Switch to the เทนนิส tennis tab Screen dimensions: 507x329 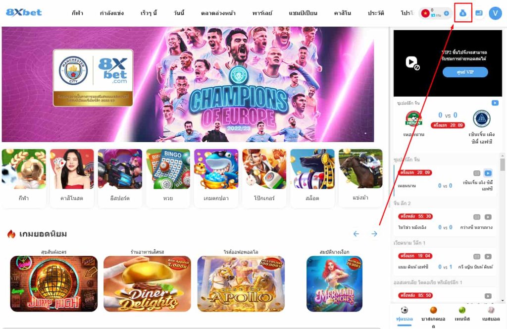[x=462, y=314]
